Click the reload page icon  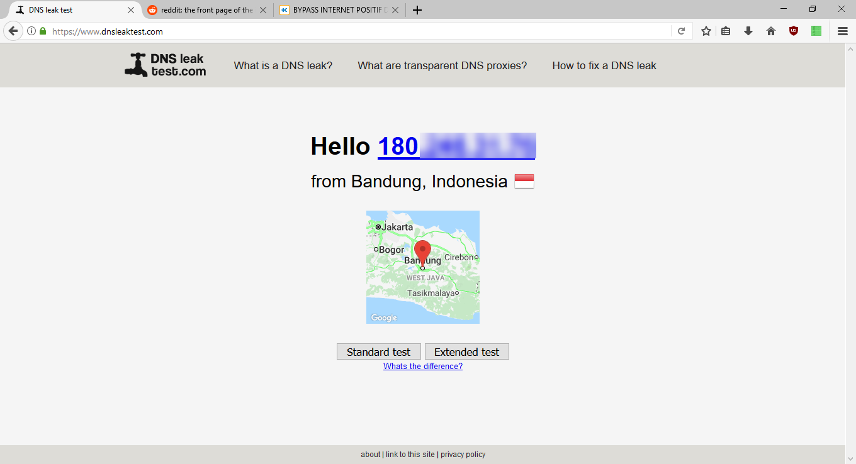pyautogui.click(x=681, y=31)
